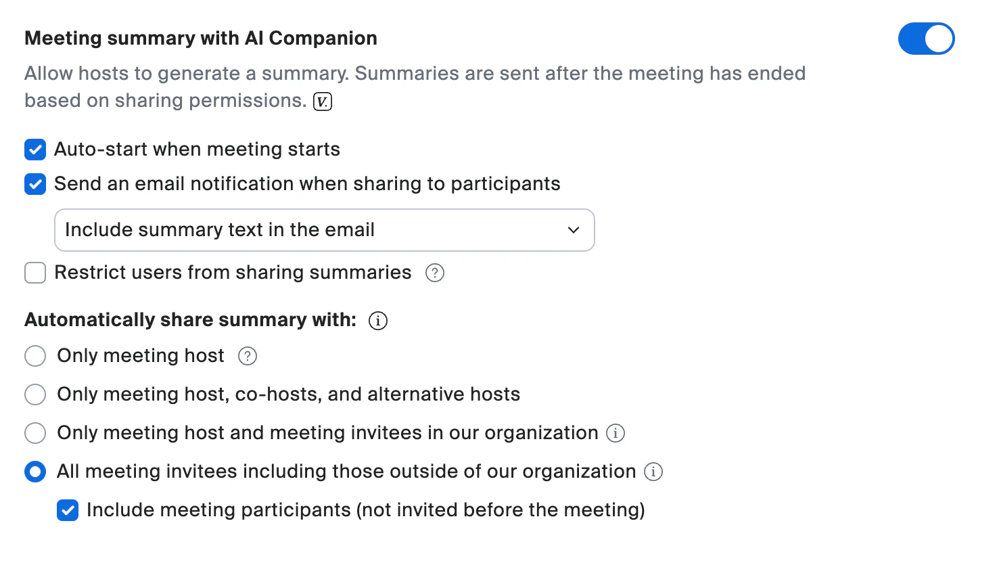
Task: Disable "Meeting summary with AI Companion"
Action: pyautogui.click(x=926, y=39)
